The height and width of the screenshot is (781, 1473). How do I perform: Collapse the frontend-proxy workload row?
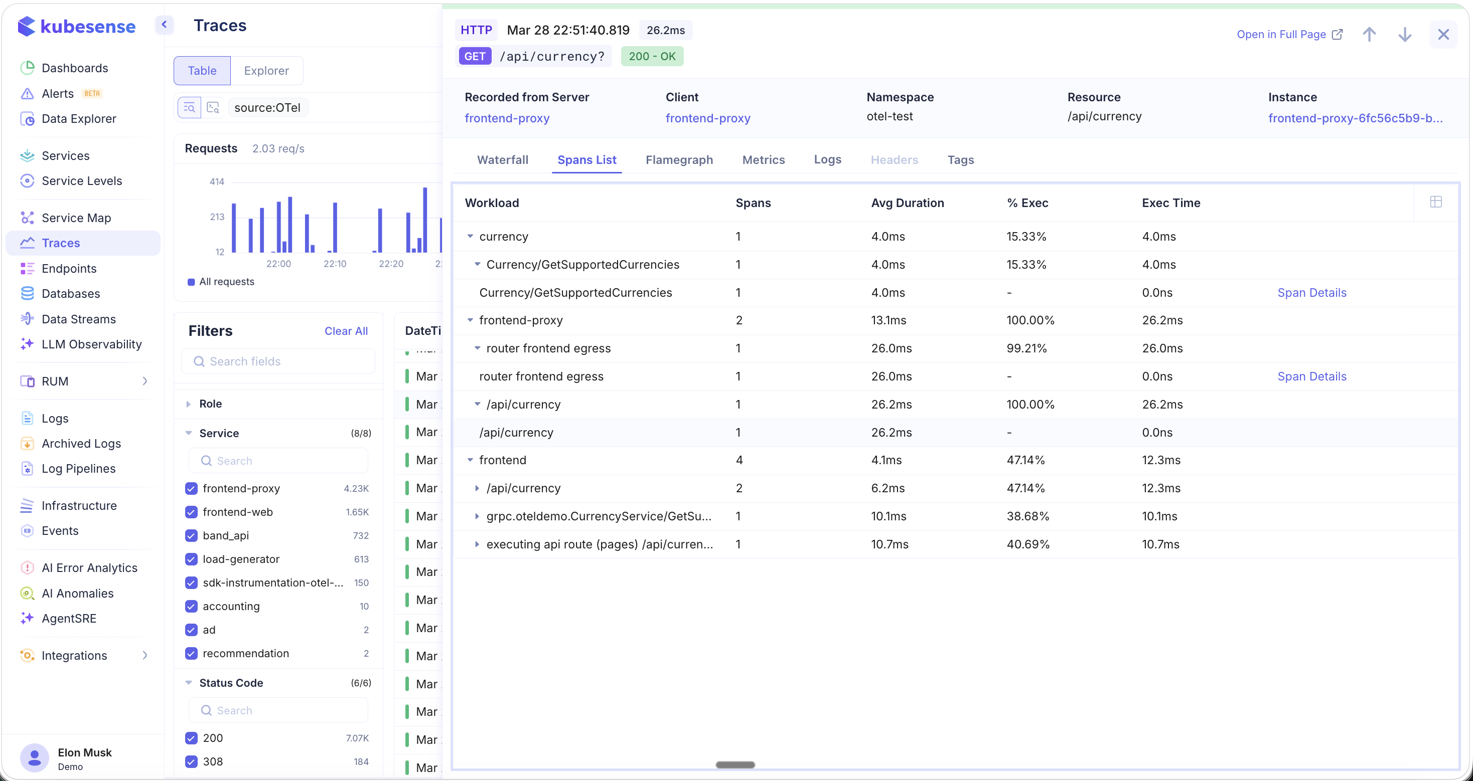470,320
